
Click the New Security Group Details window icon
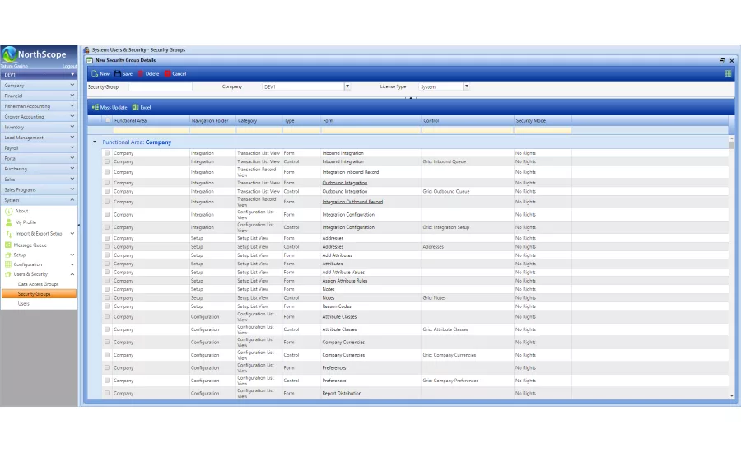pyautogui.click(x=90, y=60)
